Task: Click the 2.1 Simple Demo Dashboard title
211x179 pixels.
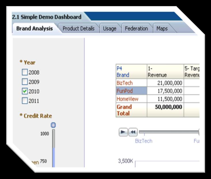Action: (x=47, y=17)
